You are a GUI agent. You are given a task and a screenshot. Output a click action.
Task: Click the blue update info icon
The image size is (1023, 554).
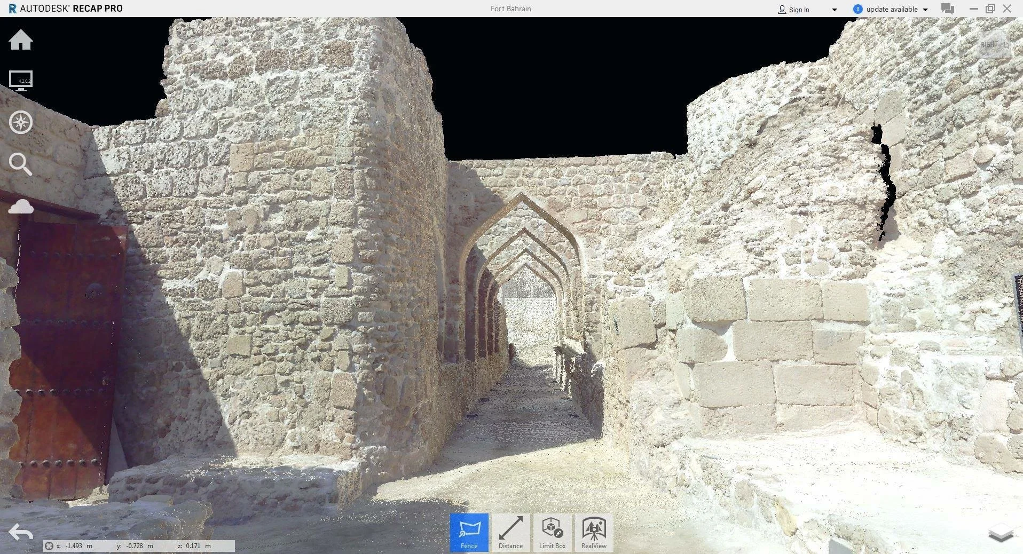[857, 9]
